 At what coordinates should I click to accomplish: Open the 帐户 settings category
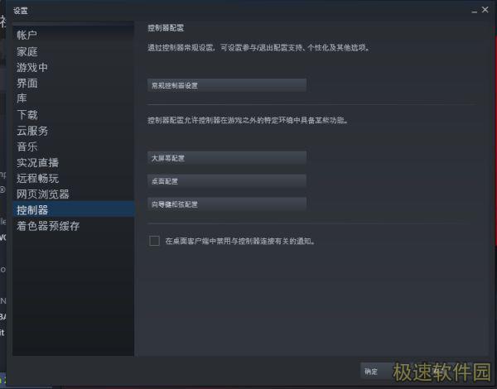click(x=27, y=35)
